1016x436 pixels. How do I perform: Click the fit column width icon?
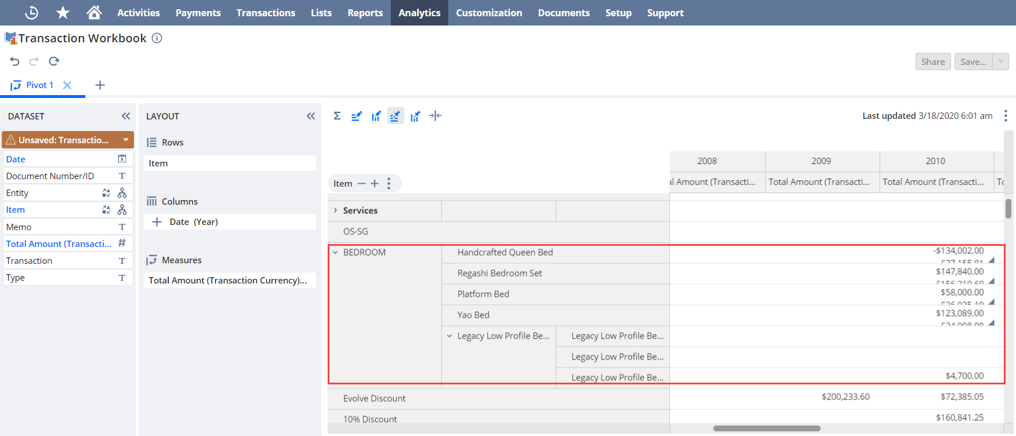[436, 116]
